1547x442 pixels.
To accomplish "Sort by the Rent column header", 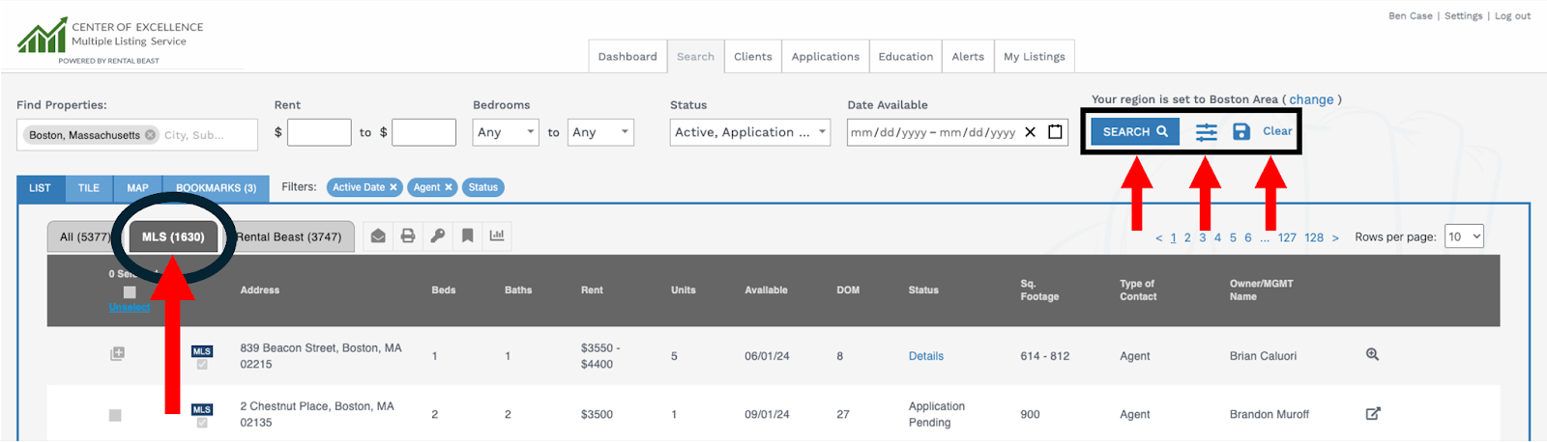I will pos(592,290).
